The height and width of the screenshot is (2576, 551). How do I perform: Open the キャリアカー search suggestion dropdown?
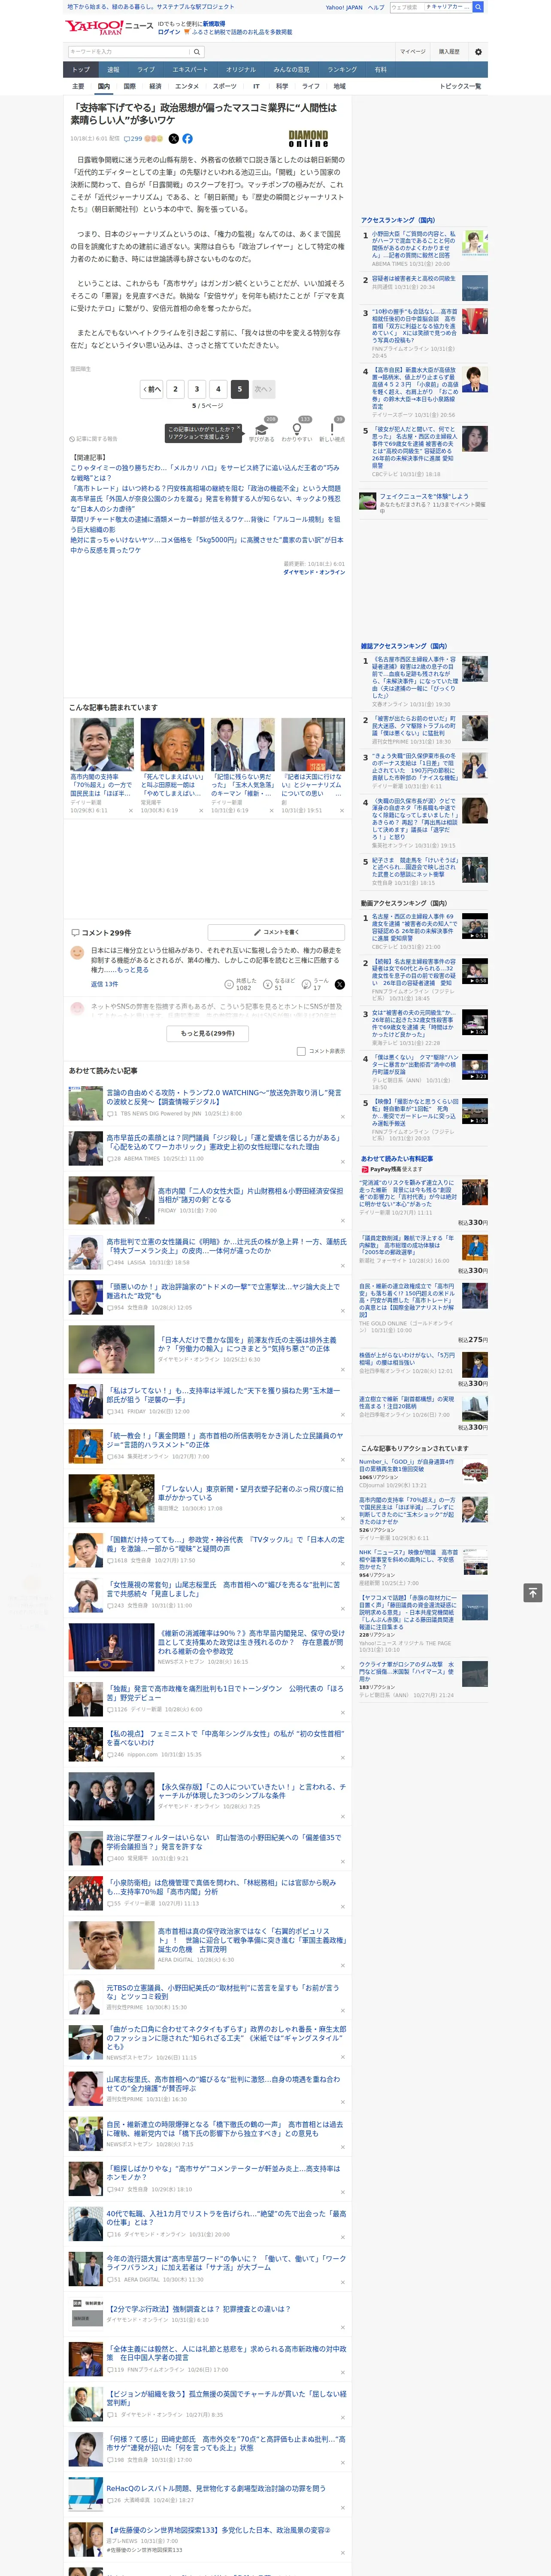(447, 7)
